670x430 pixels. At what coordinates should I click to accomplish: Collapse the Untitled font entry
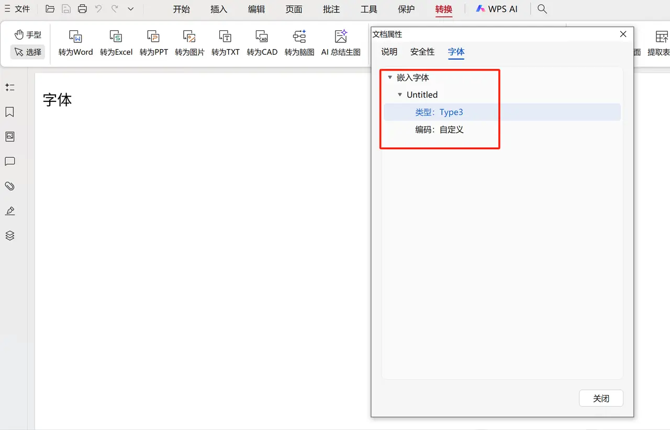tap(400, 95)
